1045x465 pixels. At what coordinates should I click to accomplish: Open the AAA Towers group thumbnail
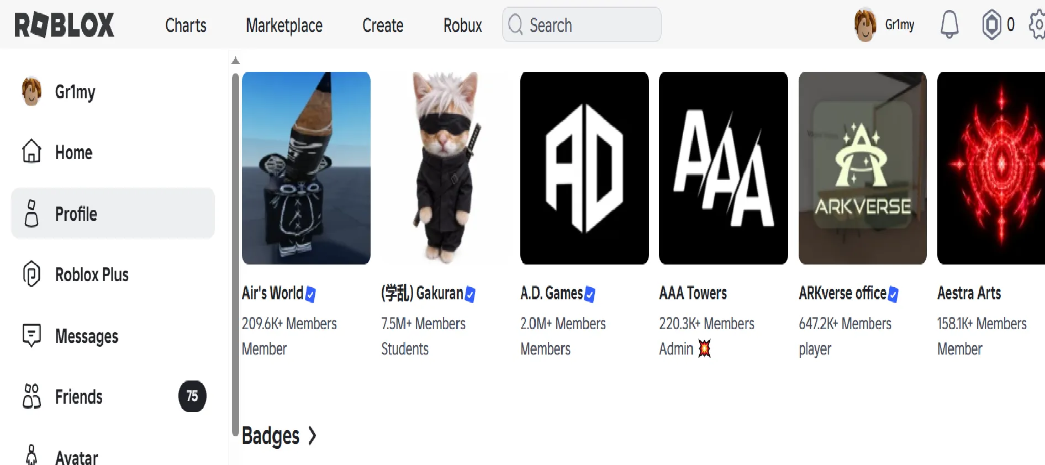723,168
